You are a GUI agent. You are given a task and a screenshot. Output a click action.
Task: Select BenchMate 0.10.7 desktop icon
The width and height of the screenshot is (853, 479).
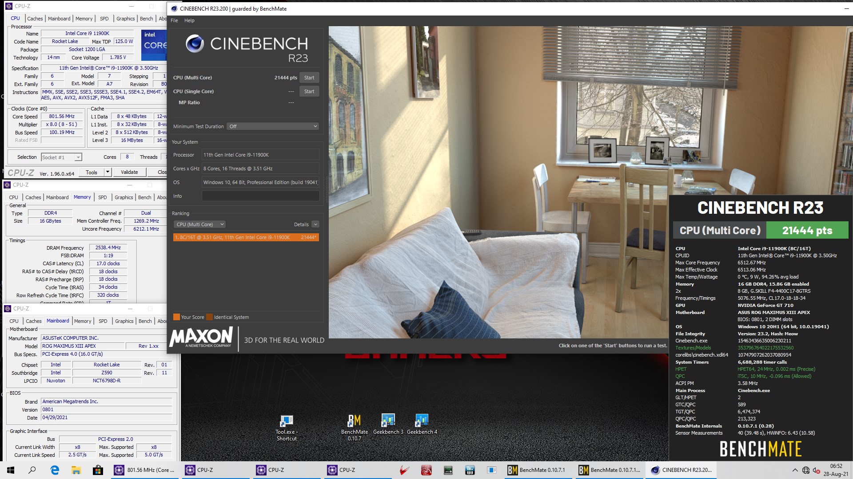point(354,428)
